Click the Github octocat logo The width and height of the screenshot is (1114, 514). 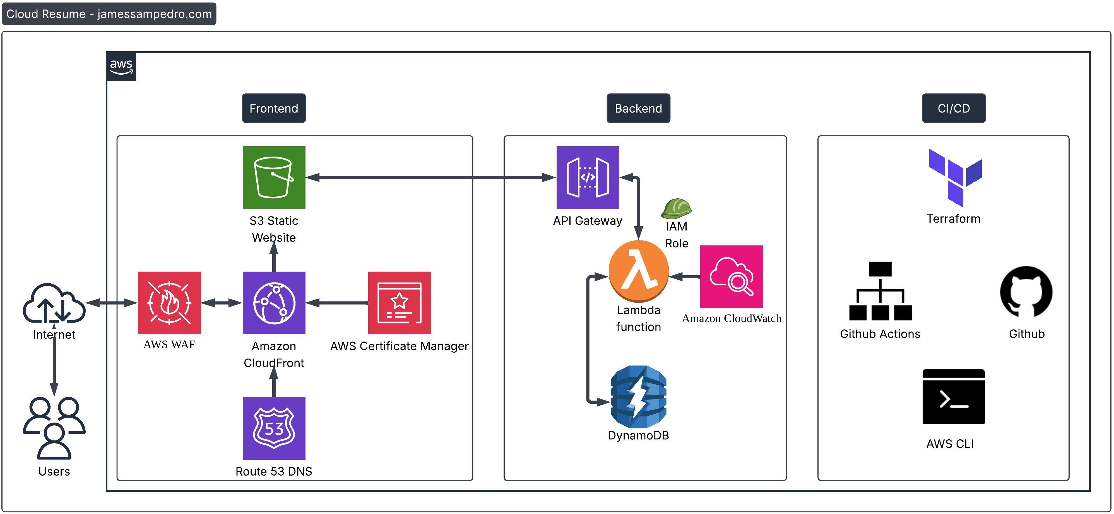click(x=1026, y=292)
